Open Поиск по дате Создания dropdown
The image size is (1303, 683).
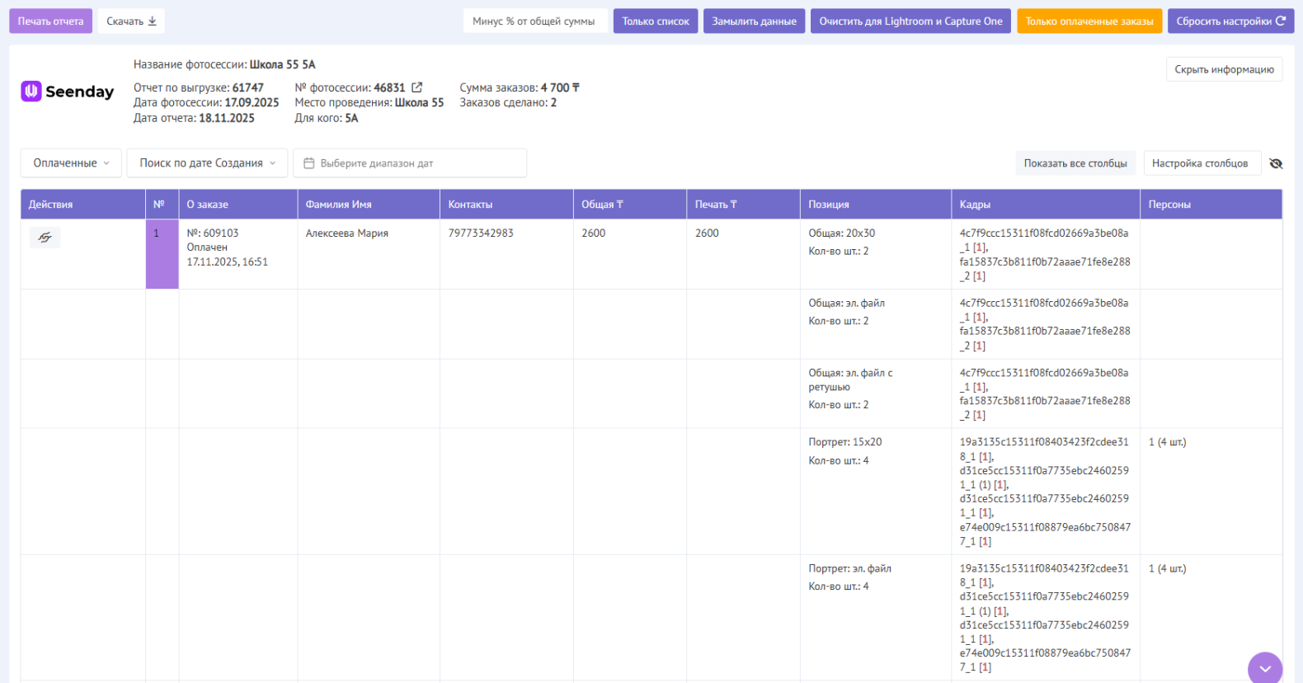(207, 163)
